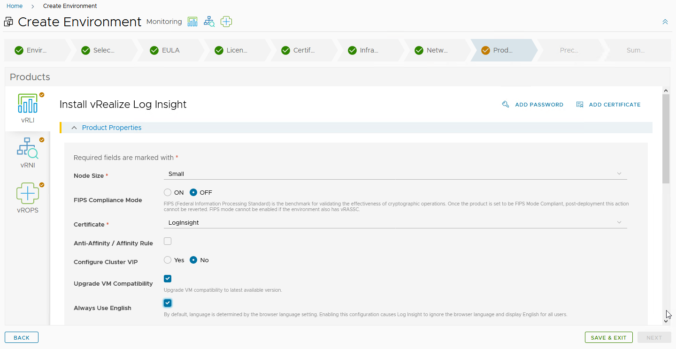Select the vRLI product icon in sidebar
This screenshot has height=349, width=676.
pyautogui.click(x=28, y=104)
